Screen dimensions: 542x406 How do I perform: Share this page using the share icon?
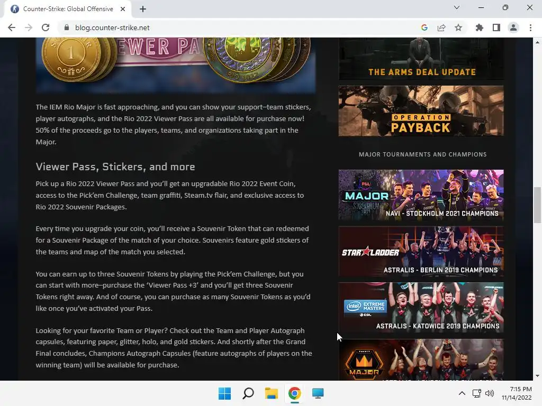pos(441,27)
